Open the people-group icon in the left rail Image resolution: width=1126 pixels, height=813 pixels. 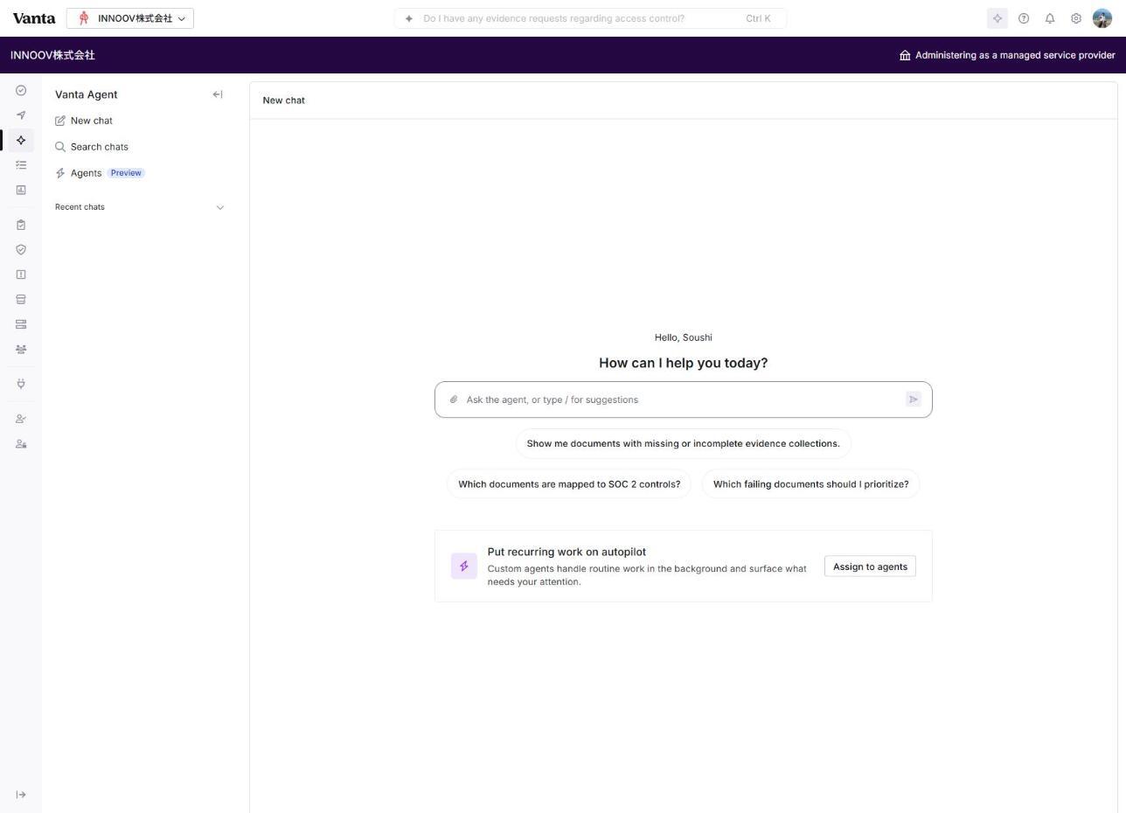pos(21,350)
